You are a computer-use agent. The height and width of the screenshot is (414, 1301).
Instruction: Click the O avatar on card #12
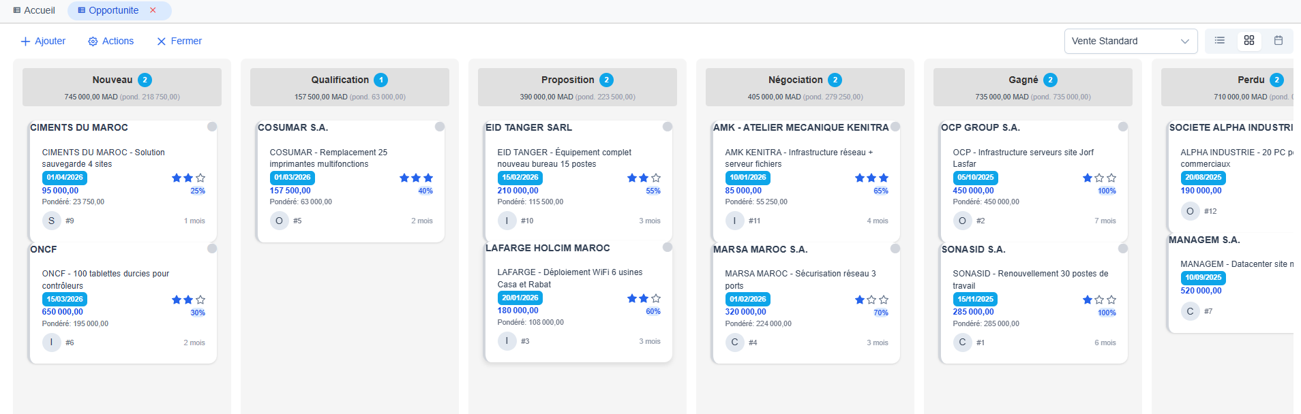click(x=1191, y=211)
